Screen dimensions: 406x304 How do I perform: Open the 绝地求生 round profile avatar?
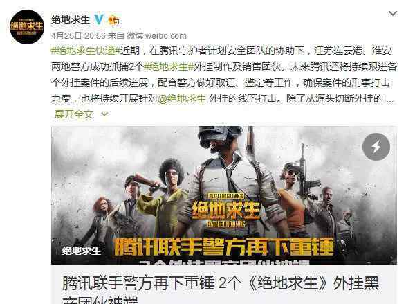(x=27, y=27)
